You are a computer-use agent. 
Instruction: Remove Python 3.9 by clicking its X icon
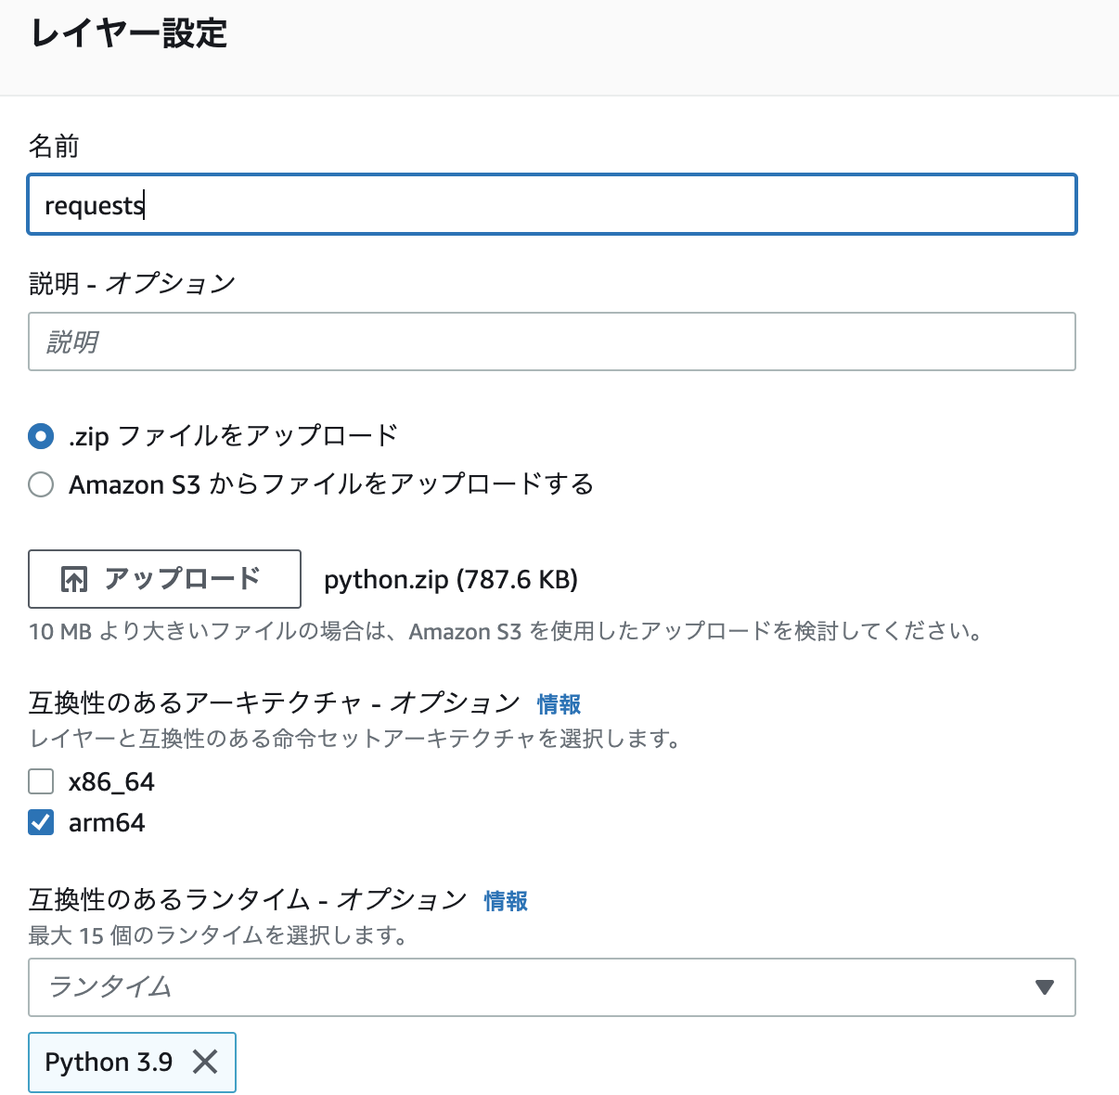206,1063
